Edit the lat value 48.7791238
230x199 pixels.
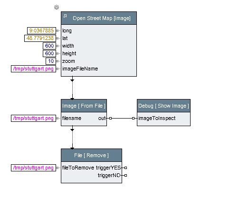pyautogui.click(x=40, y=38)
